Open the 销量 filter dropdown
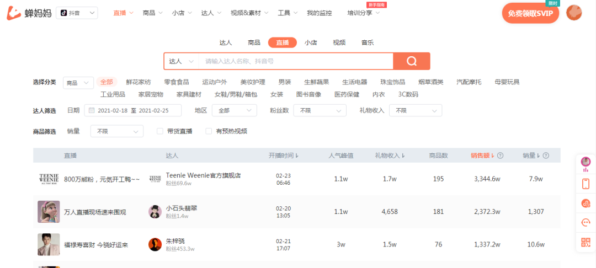The image size is (596, 268). [117, 131]
